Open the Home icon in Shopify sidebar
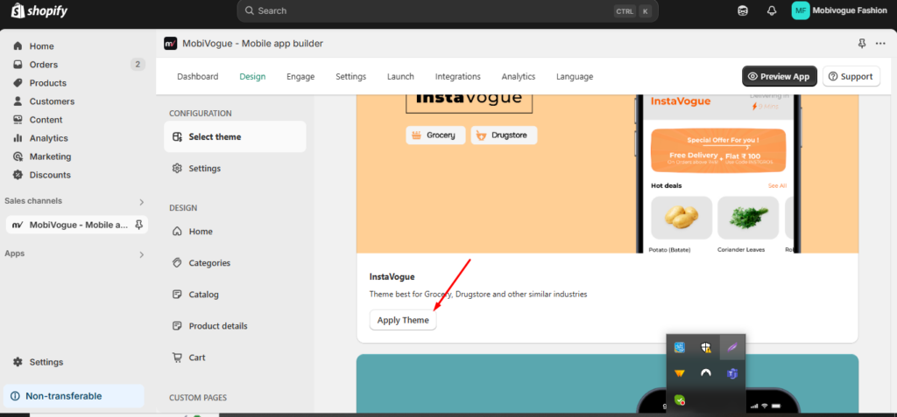 (18, 46)
